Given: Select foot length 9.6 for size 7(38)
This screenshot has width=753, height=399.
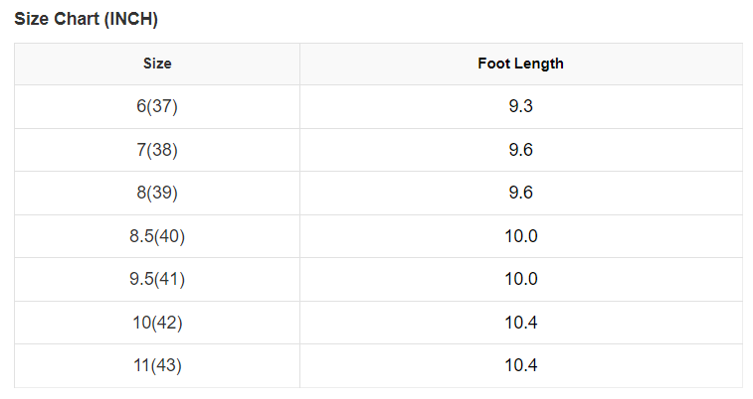Looking at the screenshot, I should tap(521, 150).
